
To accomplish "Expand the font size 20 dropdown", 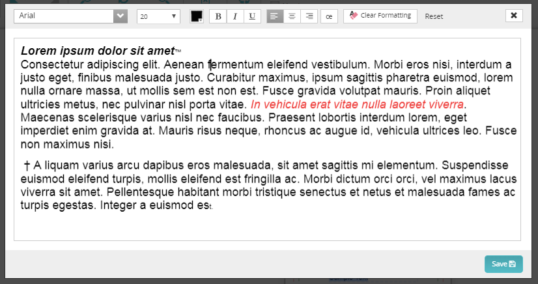I will (158, 16).
